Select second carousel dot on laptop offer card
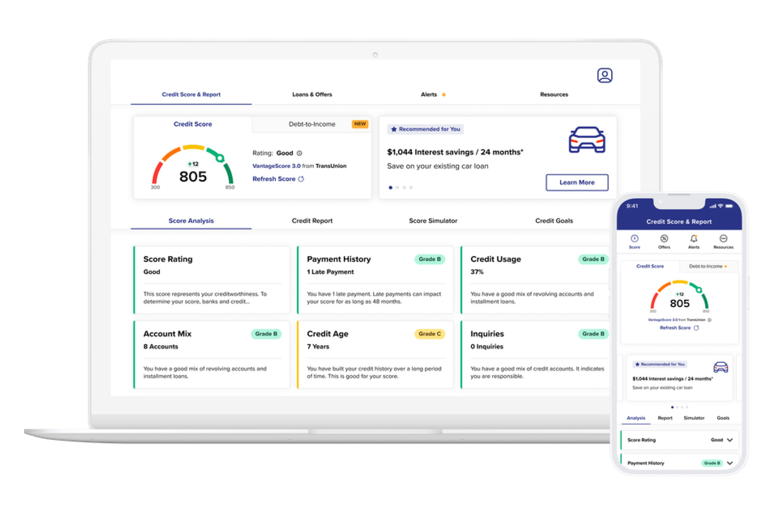Image resolution: width=774 pixels, height=516 pixels. click(x=397, y=188)
